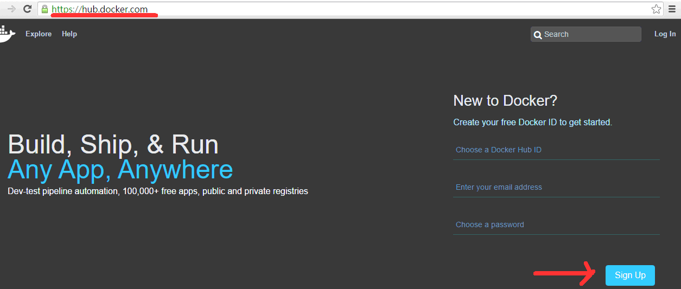The width and height of the screenshot is (681, 289).
Task: Focus the Search input field
Action: pyautogui.click(x=586, y=34)
